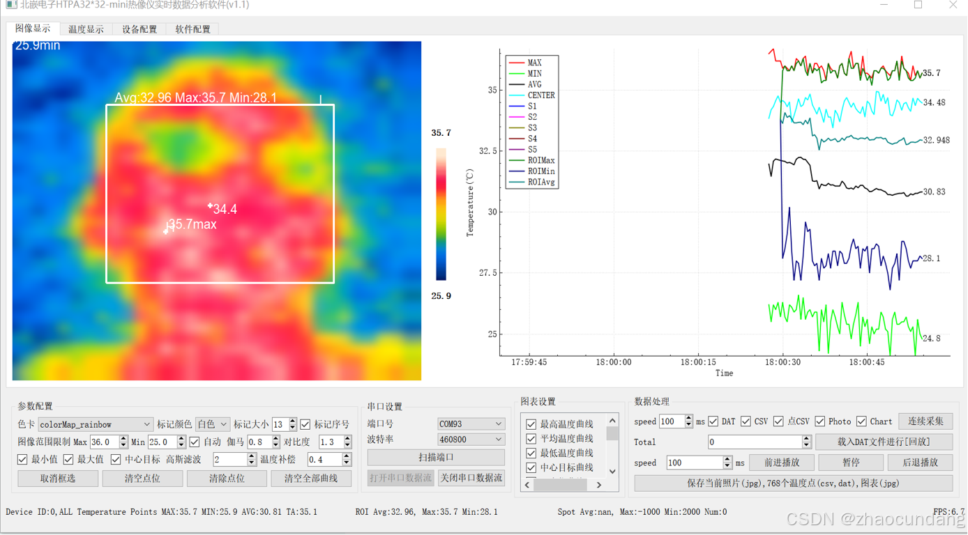Focus the 图像范围限制 Max 36.0 field
The image size is (968, 535).
tap(104, 442)
